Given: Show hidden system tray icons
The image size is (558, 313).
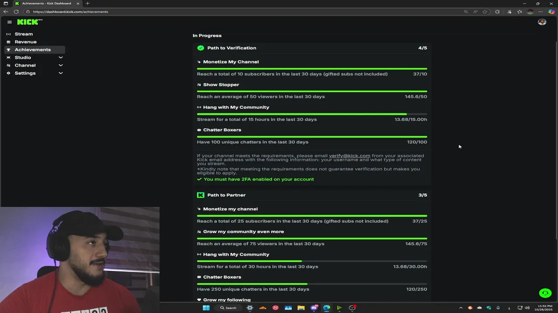Looking at the screenshot, I should (x=461, y=308).
